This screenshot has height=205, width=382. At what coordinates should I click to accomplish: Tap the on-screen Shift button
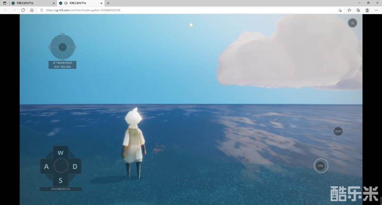pos(338,131)
